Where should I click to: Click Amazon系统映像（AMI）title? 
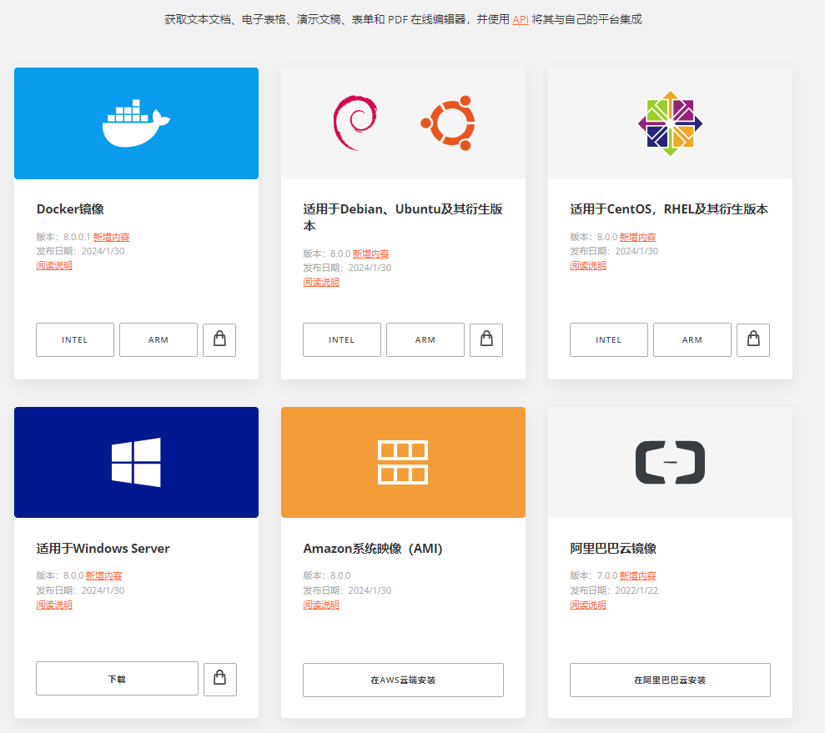pyautogui.click(x=373, y=549)
